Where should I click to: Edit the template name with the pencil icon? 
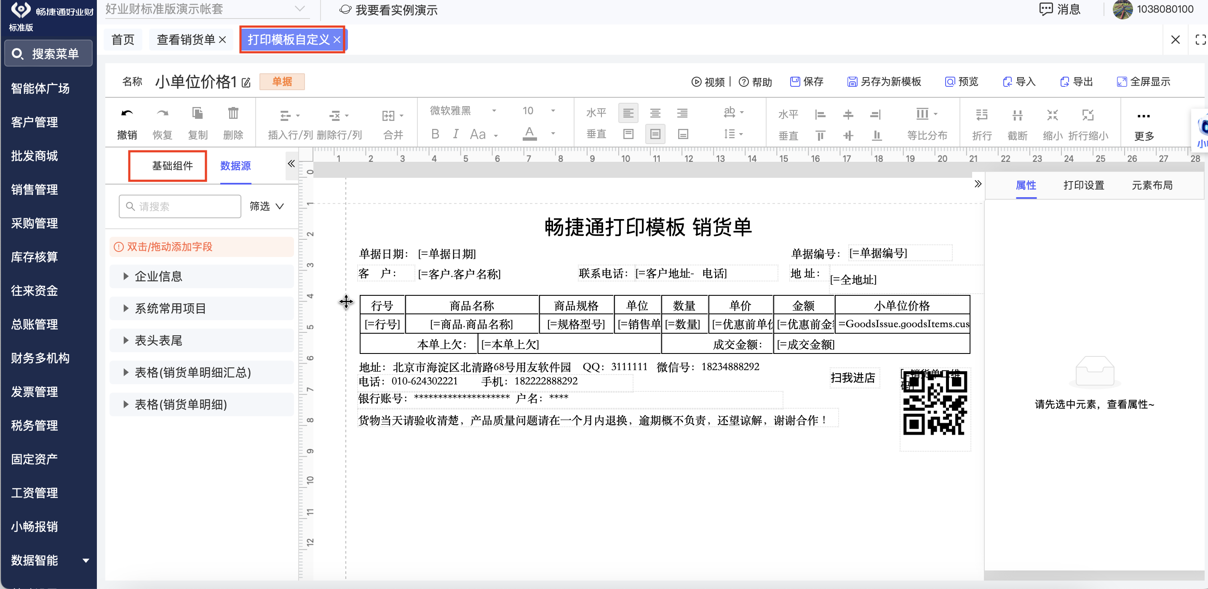tap(246, 83)
